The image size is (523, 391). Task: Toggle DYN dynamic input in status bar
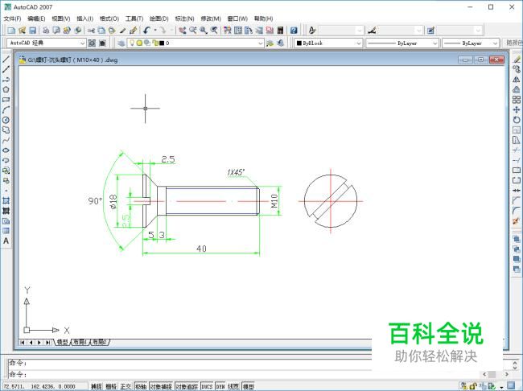[x=220, y=386]
